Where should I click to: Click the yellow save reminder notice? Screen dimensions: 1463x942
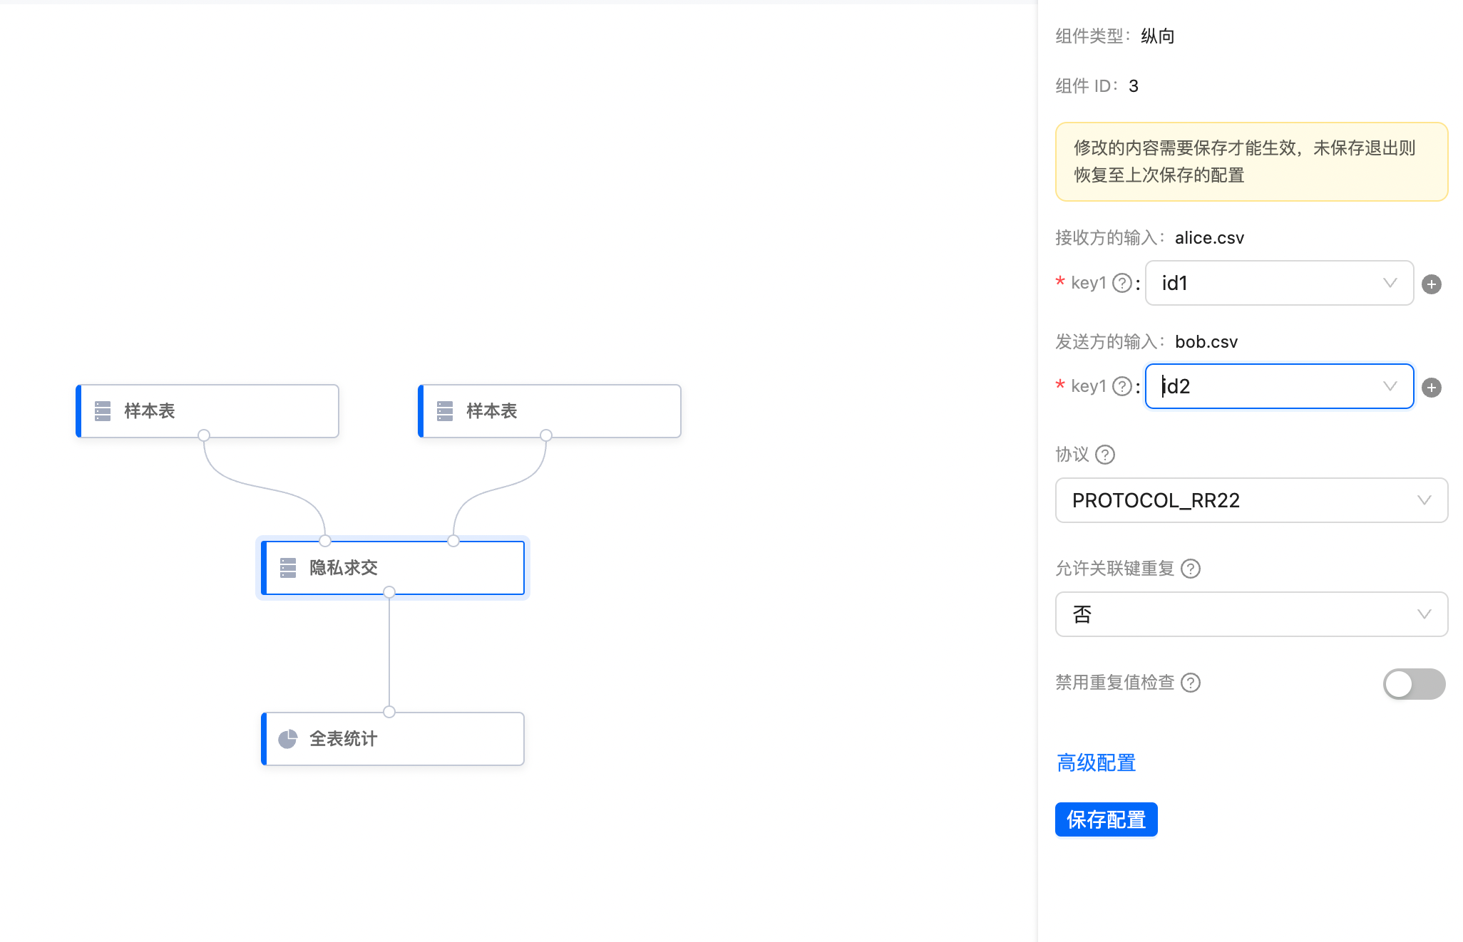pyautogui.click(x=1251, y=162)
